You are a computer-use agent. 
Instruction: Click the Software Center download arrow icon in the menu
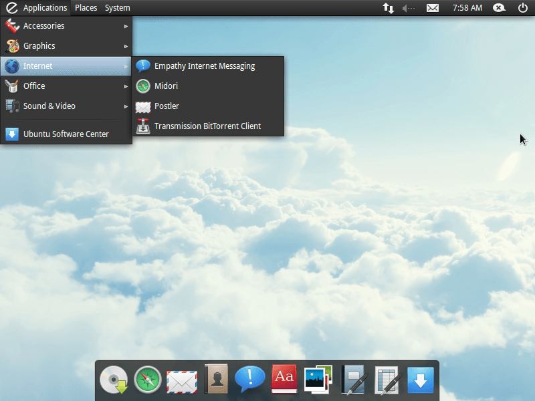(12, 134)
